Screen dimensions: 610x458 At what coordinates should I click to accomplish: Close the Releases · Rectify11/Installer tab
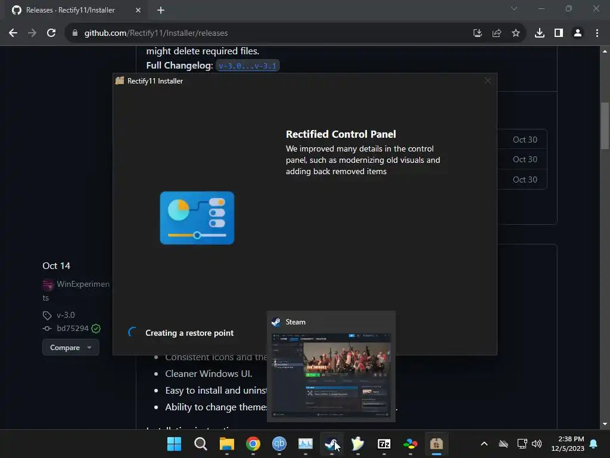[x=138, y=10]
